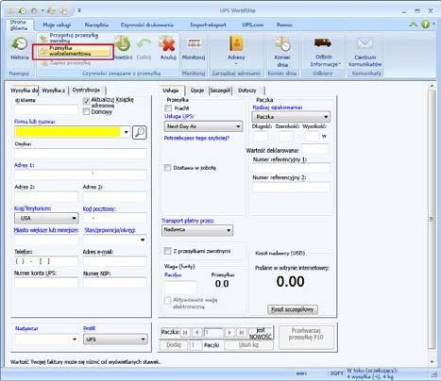Open the Narzędzia ribbon tab

coord(96,25)
